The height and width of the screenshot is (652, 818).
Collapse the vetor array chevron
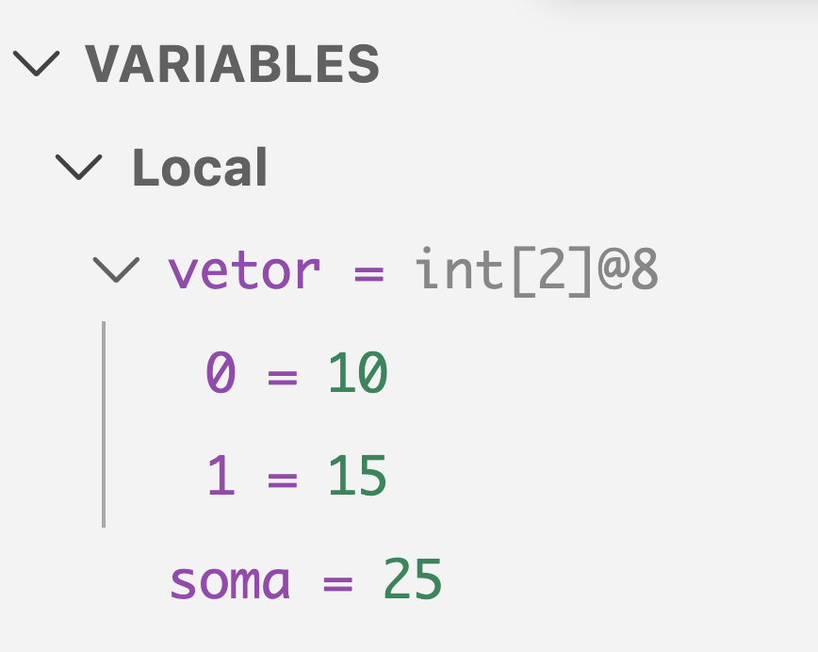click(116, 271)
